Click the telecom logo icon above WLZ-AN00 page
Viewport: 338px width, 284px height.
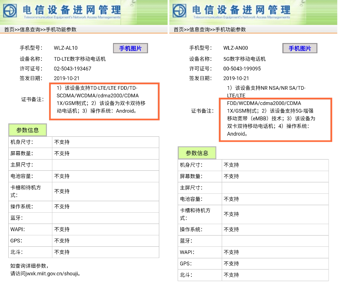(180, 10)
